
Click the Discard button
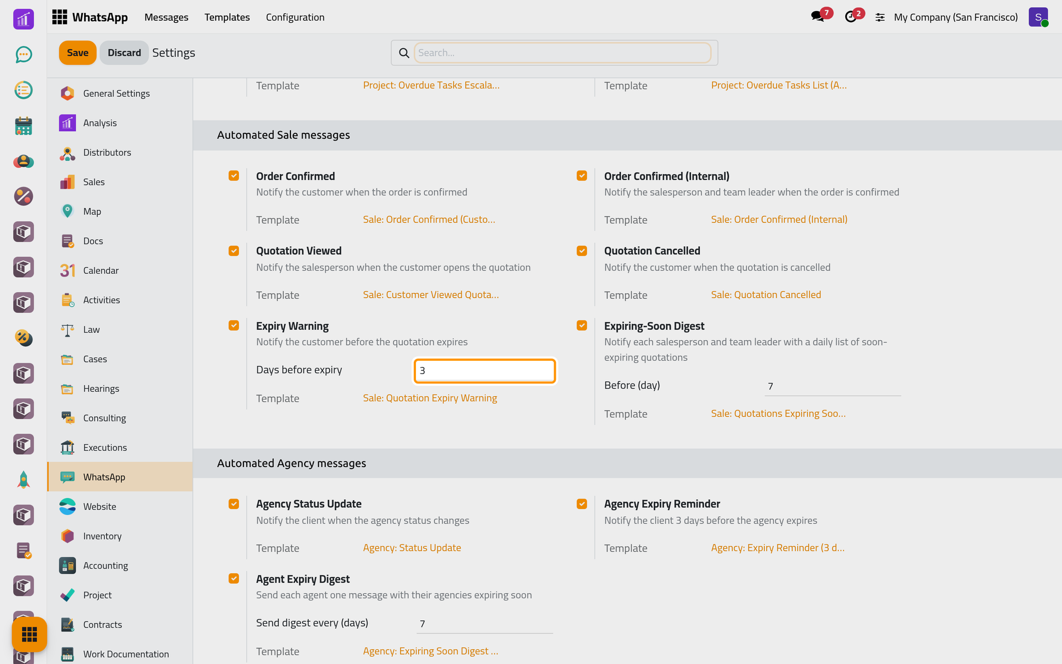click(124, 53)
